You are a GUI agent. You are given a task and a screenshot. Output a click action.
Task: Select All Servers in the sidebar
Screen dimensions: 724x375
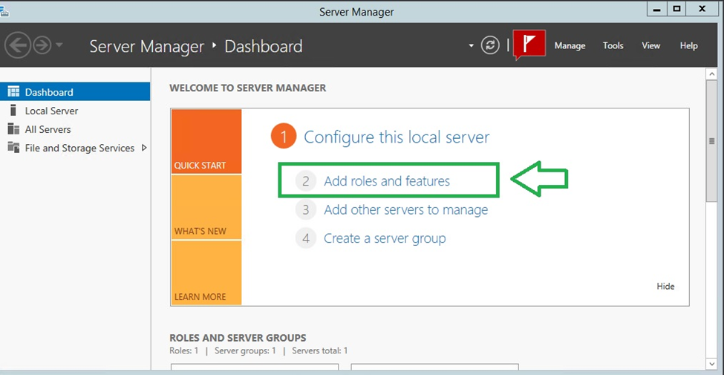pyautogui.click(x=75, y=129)
